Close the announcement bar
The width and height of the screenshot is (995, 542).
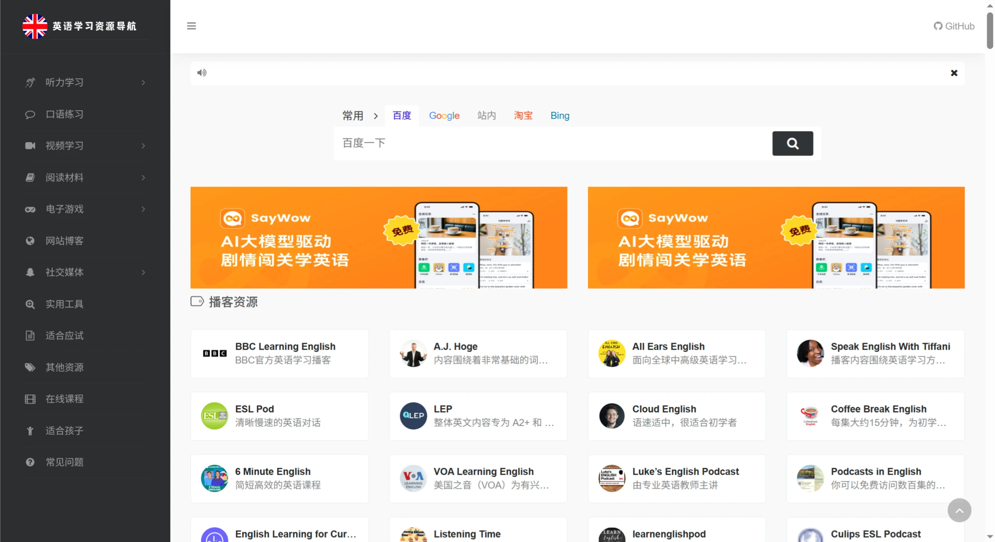(x=954, y=73)
